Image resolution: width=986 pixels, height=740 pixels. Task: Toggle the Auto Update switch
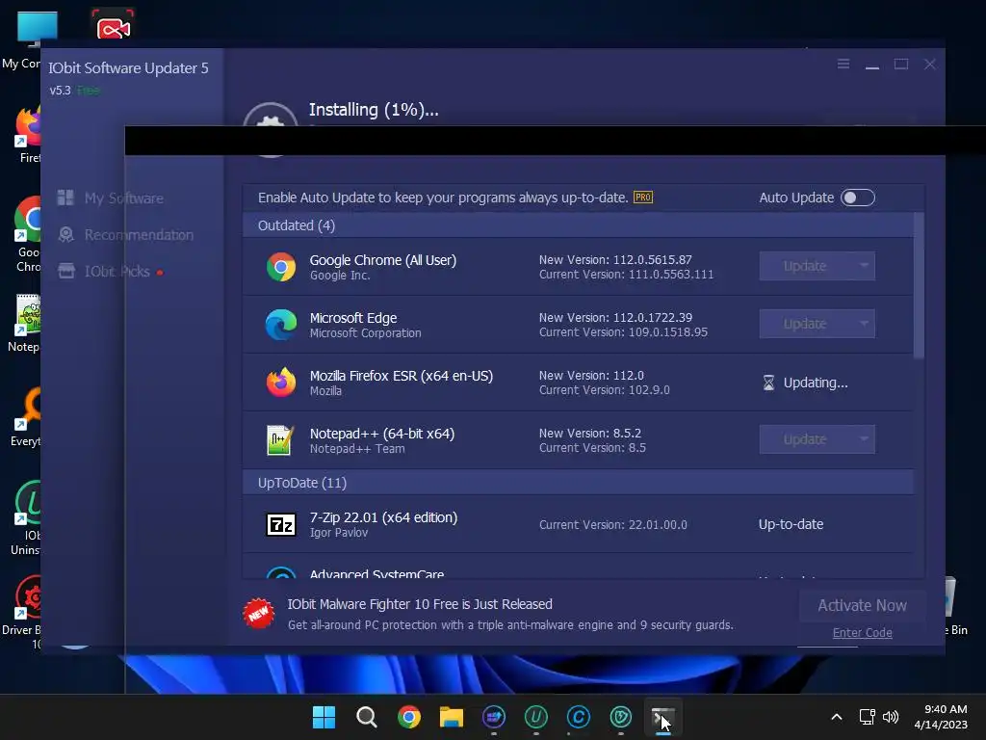pos(858,198)
